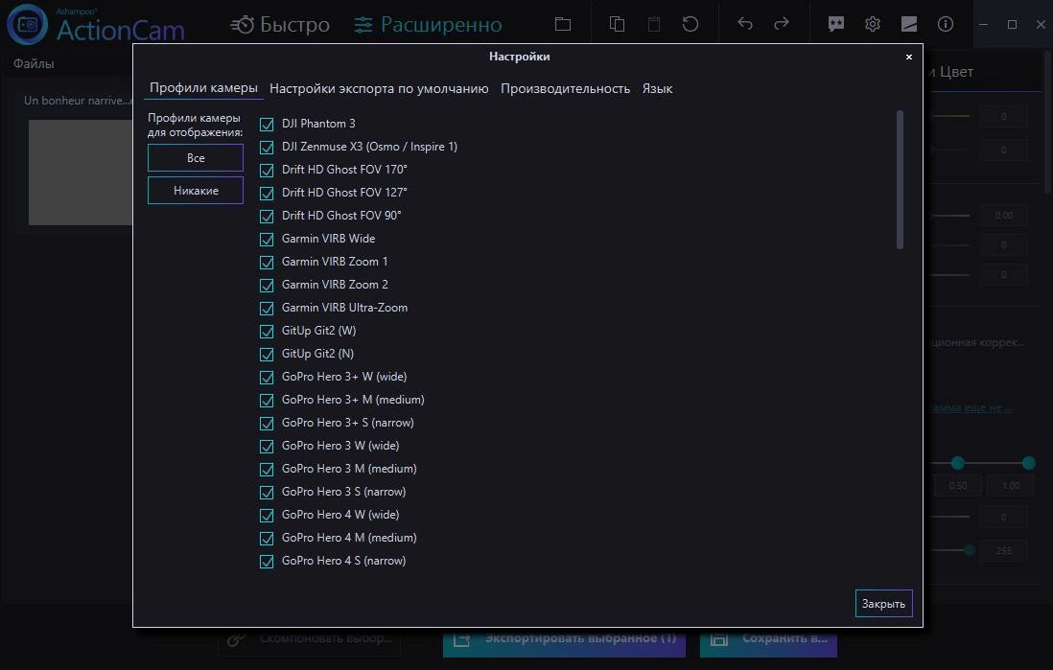Click the redo arrow icon
Image resolution: width=1053 pixels, height=670 pixels.
point(781,24)
